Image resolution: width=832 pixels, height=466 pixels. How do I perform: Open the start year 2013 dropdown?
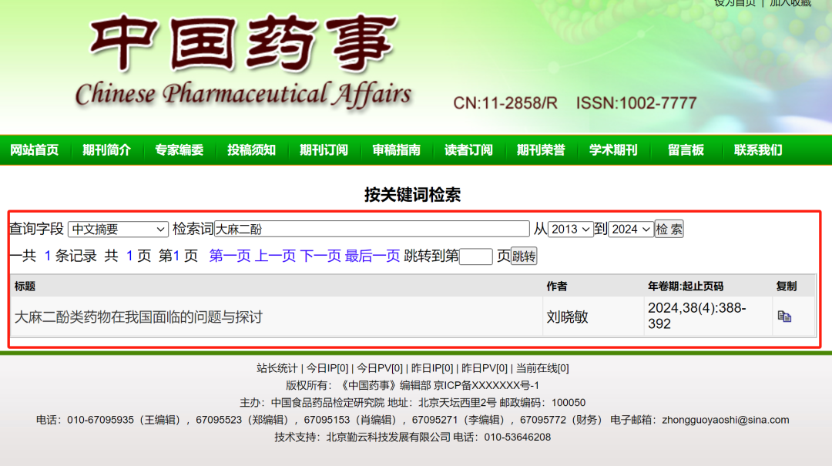point(569,229)
